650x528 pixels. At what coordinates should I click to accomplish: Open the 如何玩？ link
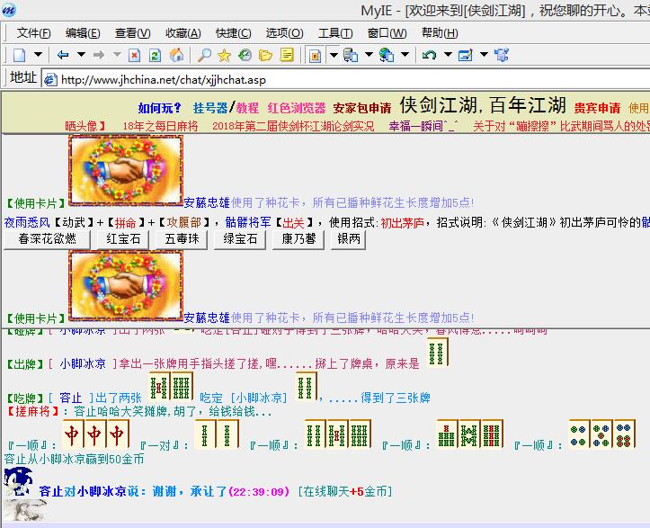(x=160, y=108)
